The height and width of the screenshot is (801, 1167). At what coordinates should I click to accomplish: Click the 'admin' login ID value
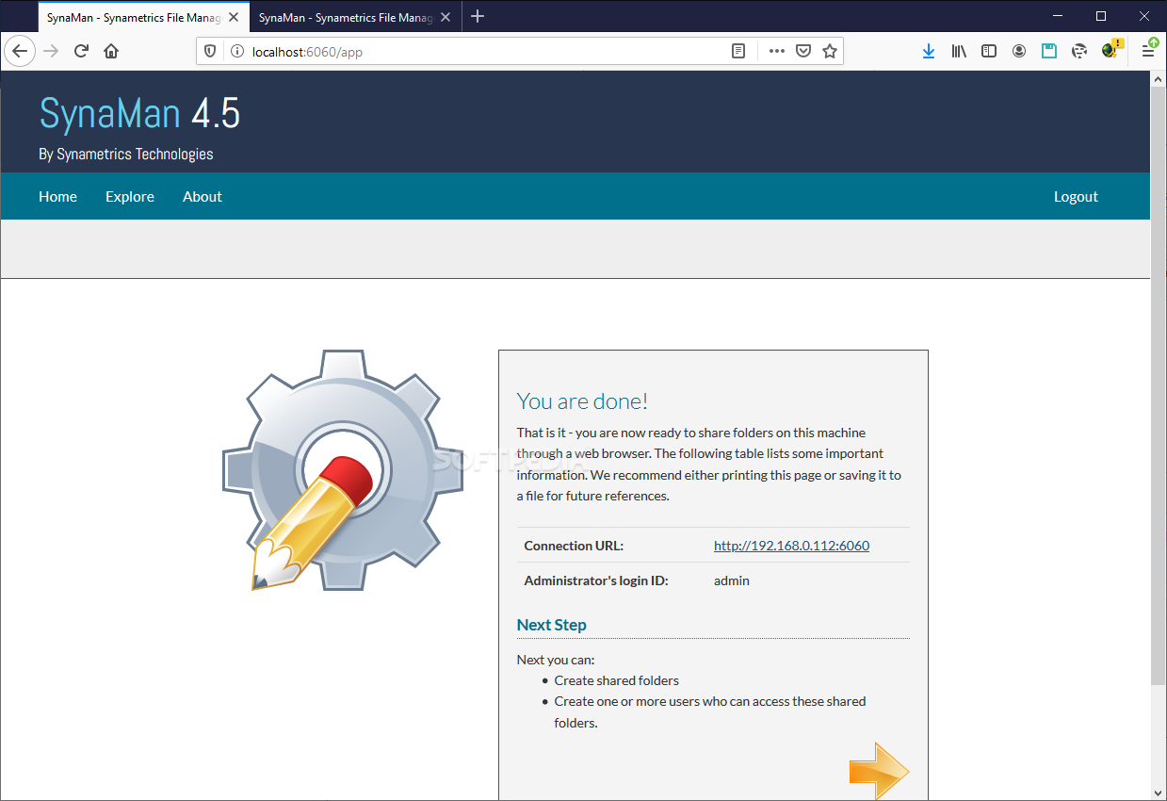[732, 580]
